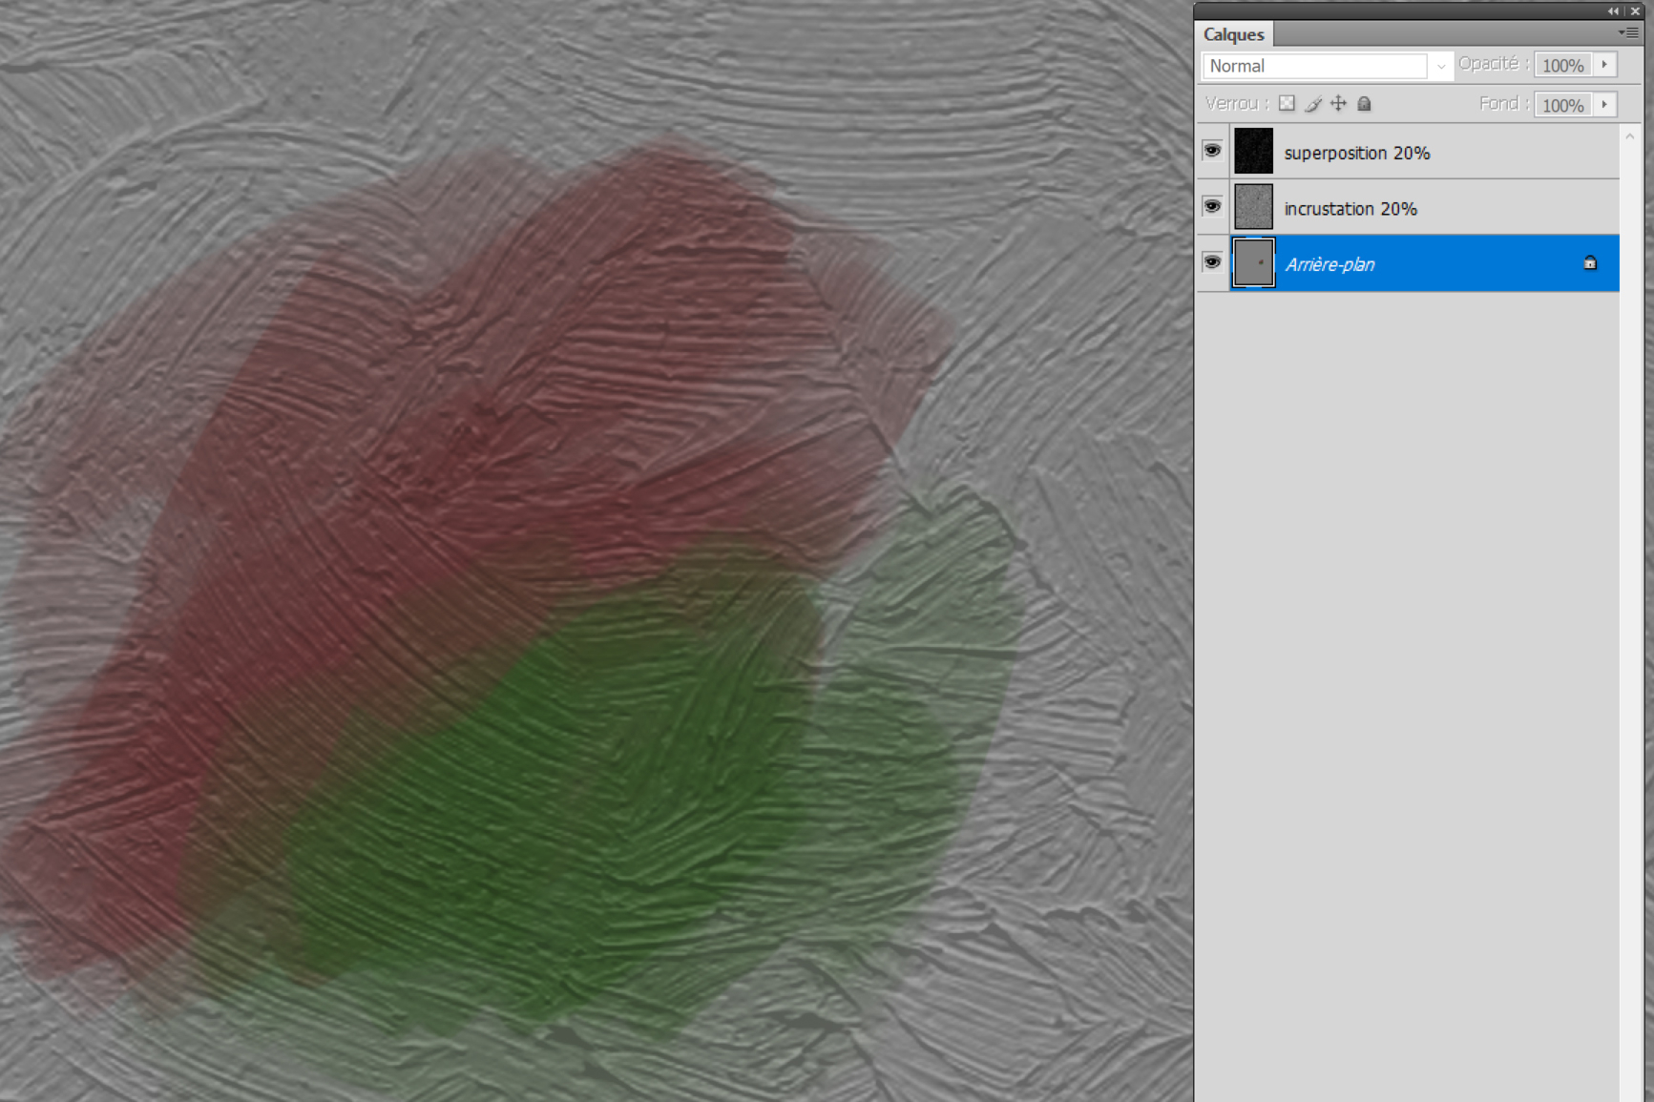Expand the Normal mode list chevron
Screen dimensions: 1654x1102
point(1440,66)
